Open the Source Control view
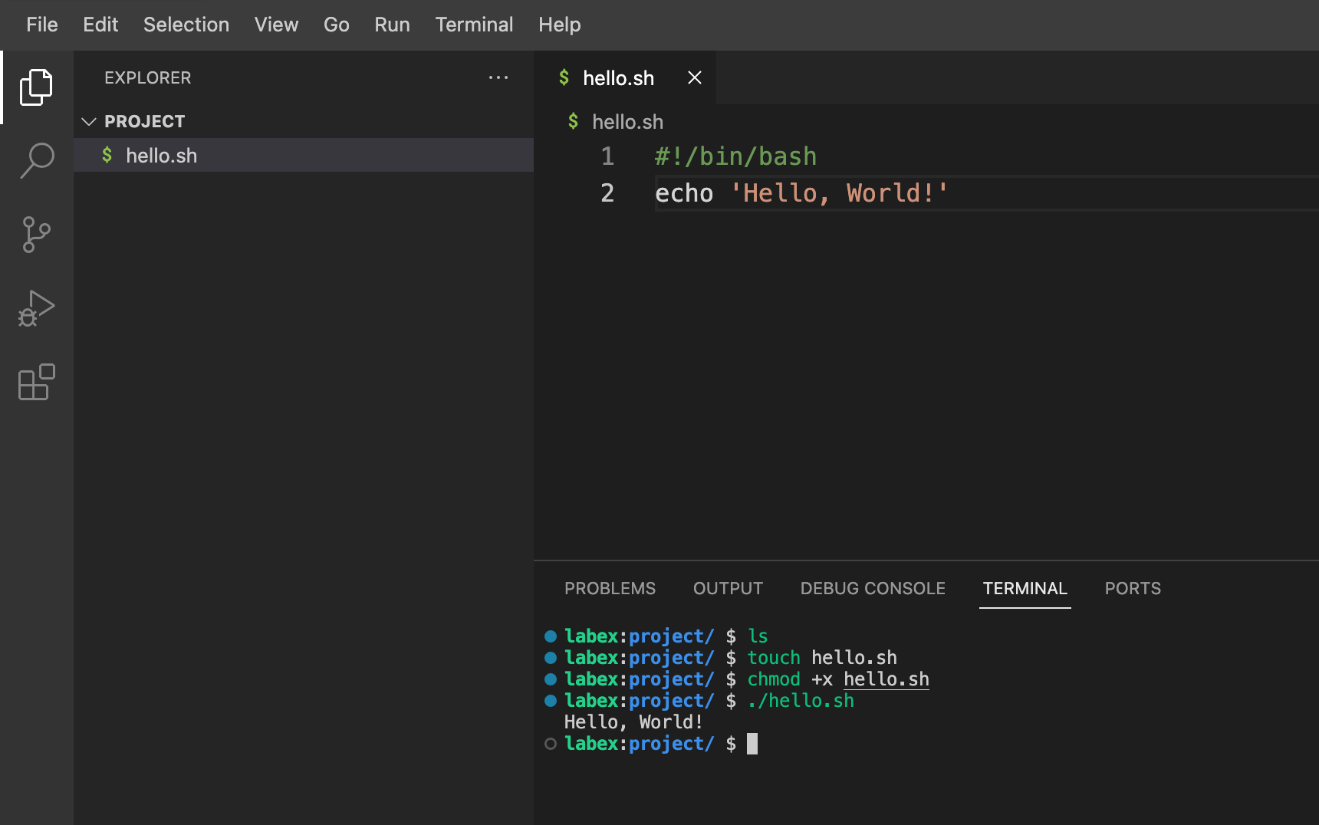The height and width of the screenshot is (825, 1319). (x=36, y=235)
